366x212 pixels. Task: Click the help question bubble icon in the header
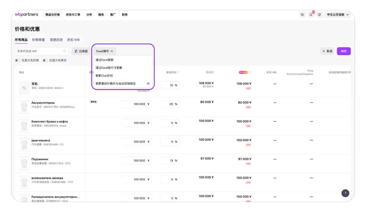coord(319,15)
